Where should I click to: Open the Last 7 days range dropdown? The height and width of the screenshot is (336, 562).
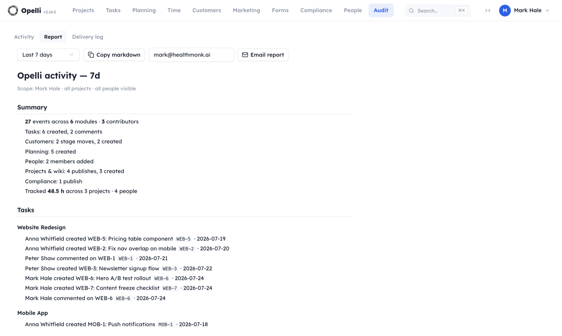[x=48, y=55]
